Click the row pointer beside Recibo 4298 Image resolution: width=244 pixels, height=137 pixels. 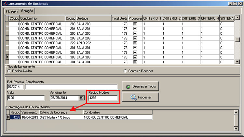8,117
